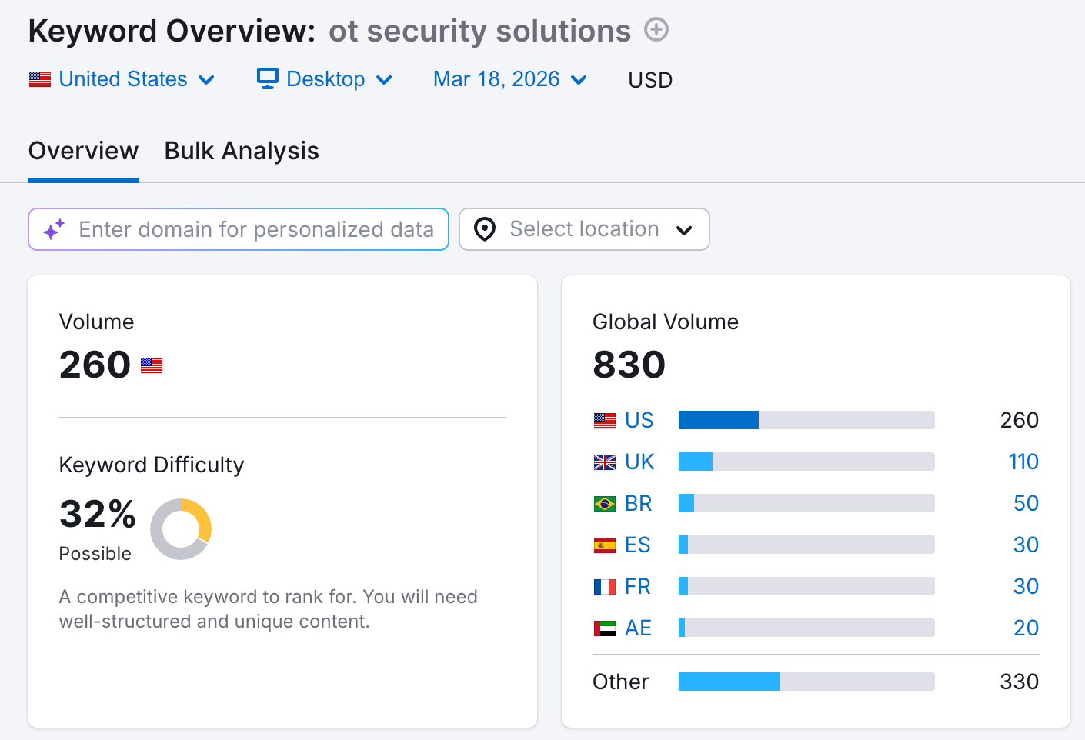Click the UAE flag icon
Screen dimensions: 1085x740
click(x=605, y=628)
